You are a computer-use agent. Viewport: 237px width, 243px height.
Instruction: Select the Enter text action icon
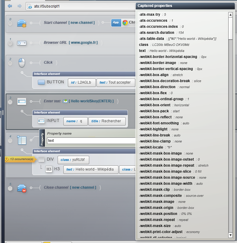click(x=22, y=101)
